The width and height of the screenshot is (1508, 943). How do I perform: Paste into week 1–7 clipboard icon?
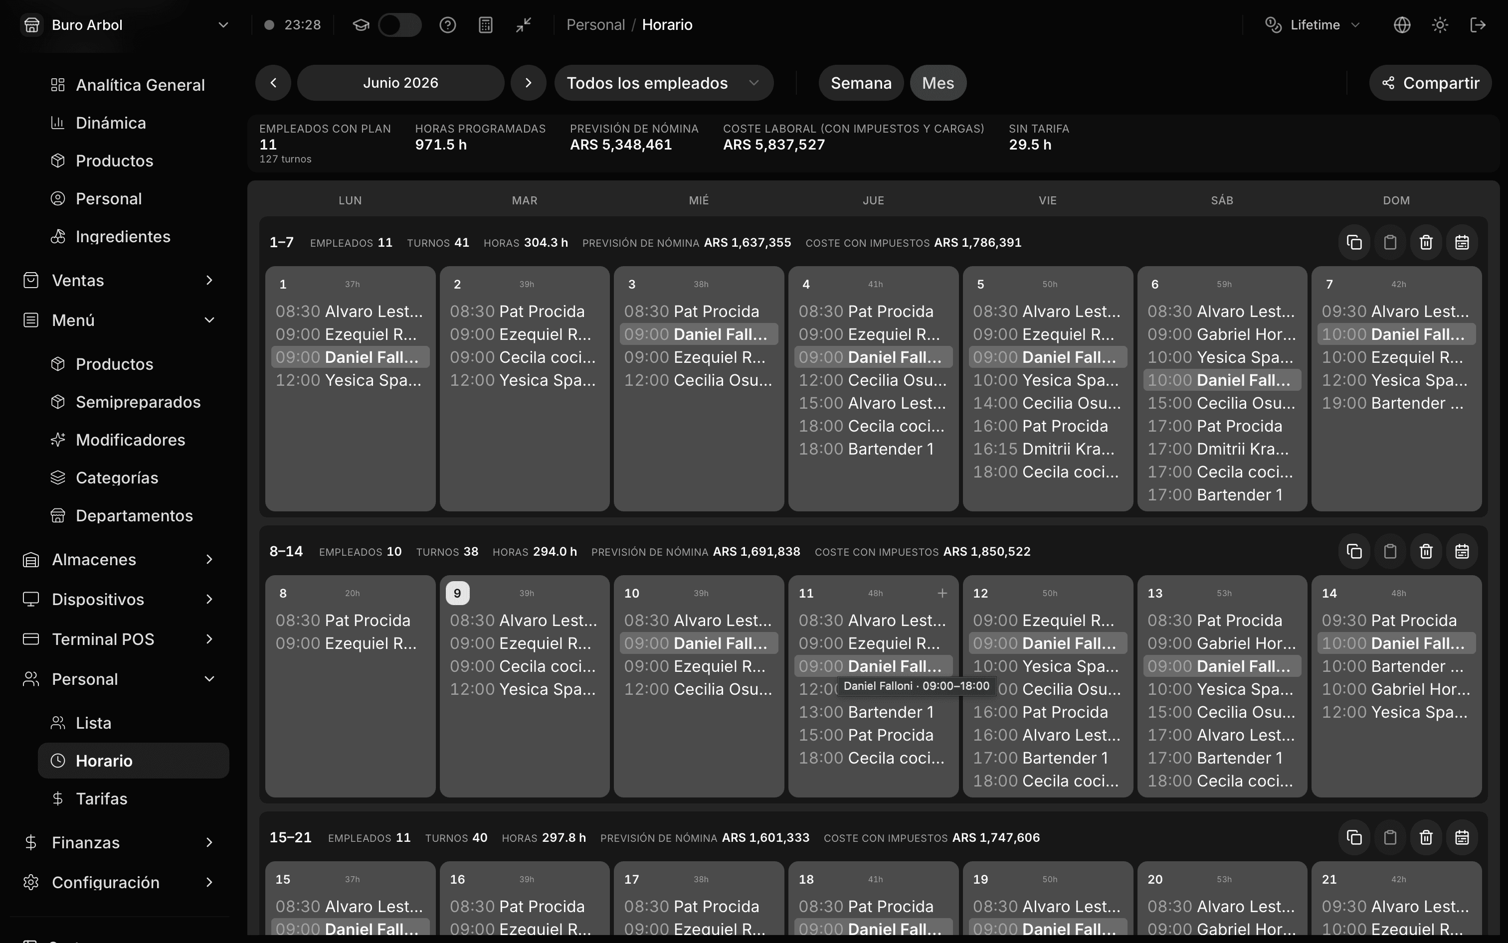point(1390,243)
